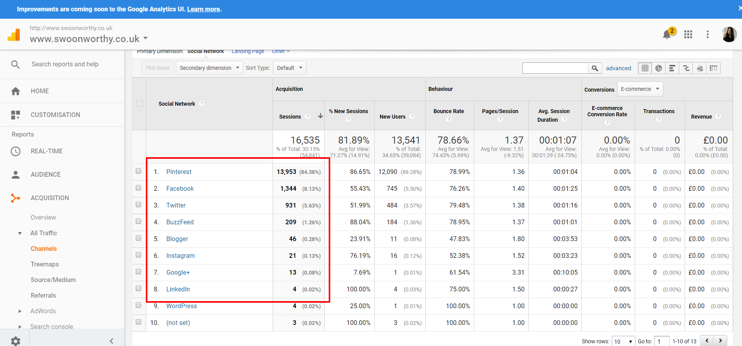Select the Facebook row checkbox
742x346 pixels.
(138, 188)
